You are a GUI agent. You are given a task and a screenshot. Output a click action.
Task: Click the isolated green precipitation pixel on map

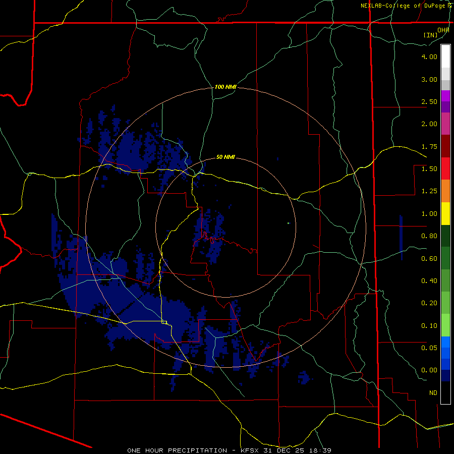pos(289,223)
